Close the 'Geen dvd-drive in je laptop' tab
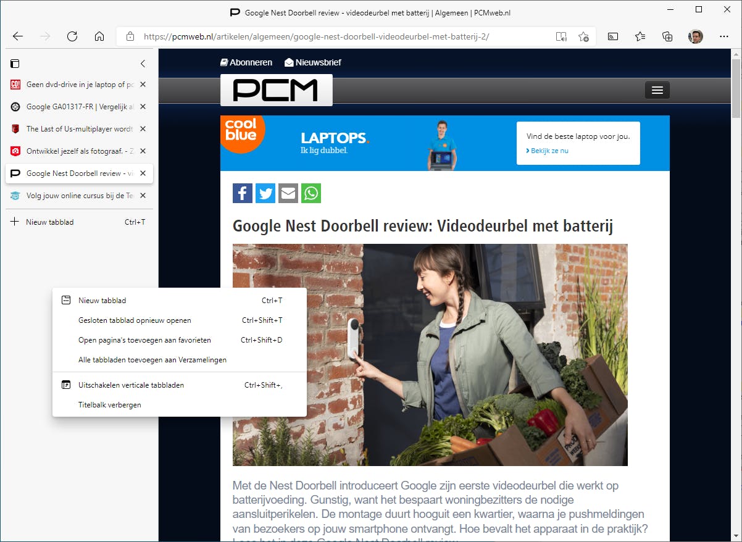Viewport: 742px width, 542px height. 143,85
